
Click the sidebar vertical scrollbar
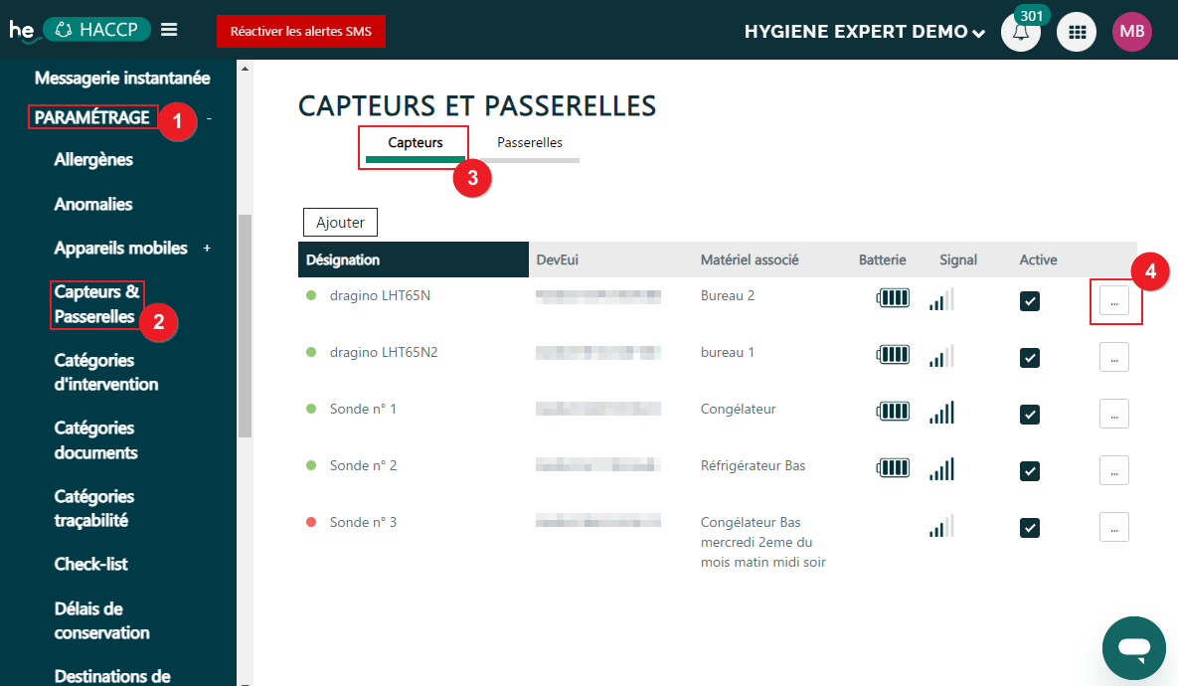(x=245, y=328)
